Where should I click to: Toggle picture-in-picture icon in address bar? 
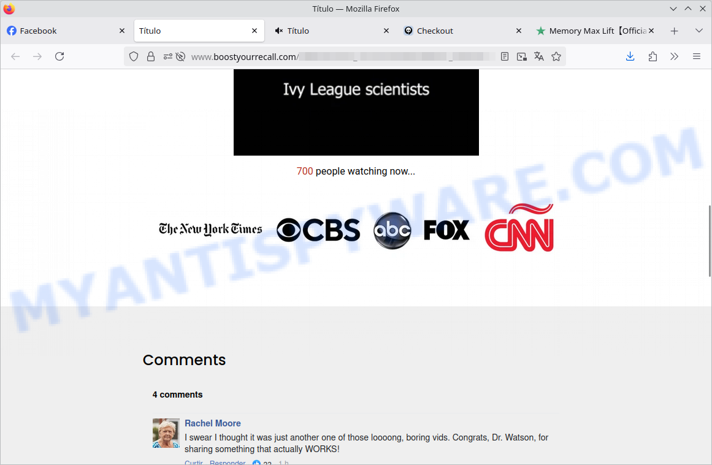522,56
